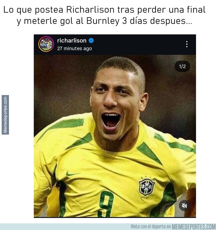This screenshot has height=230, width=216.
Task: Open richarlison's story from the ringed avatar
Action: click(46, 44)
